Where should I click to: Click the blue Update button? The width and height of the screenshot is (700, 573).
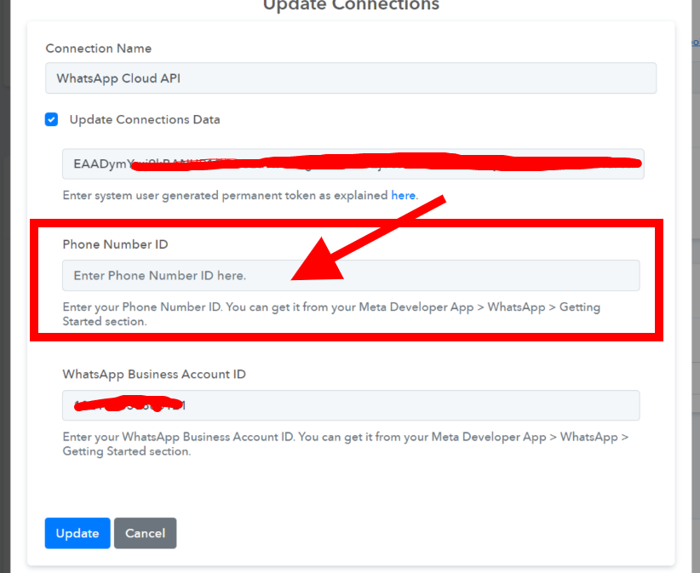tap(77, 533)
